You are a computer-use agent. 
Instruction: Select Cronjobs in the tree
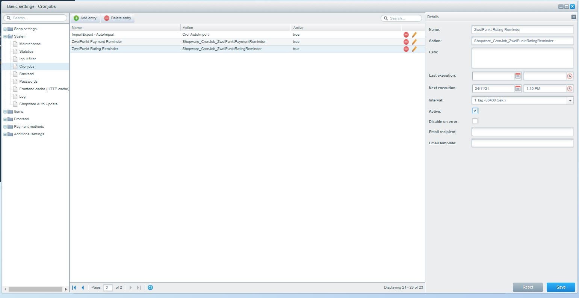(27, 67)
